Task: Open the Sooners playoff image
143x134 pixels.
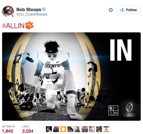Action: 71,76
